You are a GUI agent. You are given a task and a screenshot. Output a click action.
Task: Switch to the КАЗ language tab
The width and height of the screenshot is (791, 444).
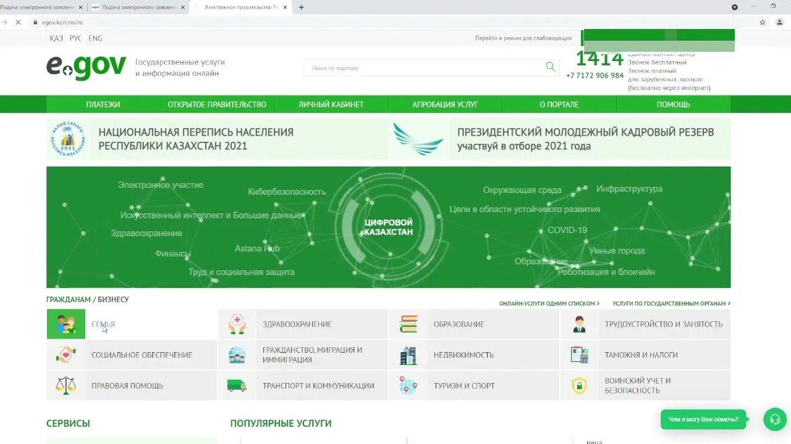pos(56,38)
